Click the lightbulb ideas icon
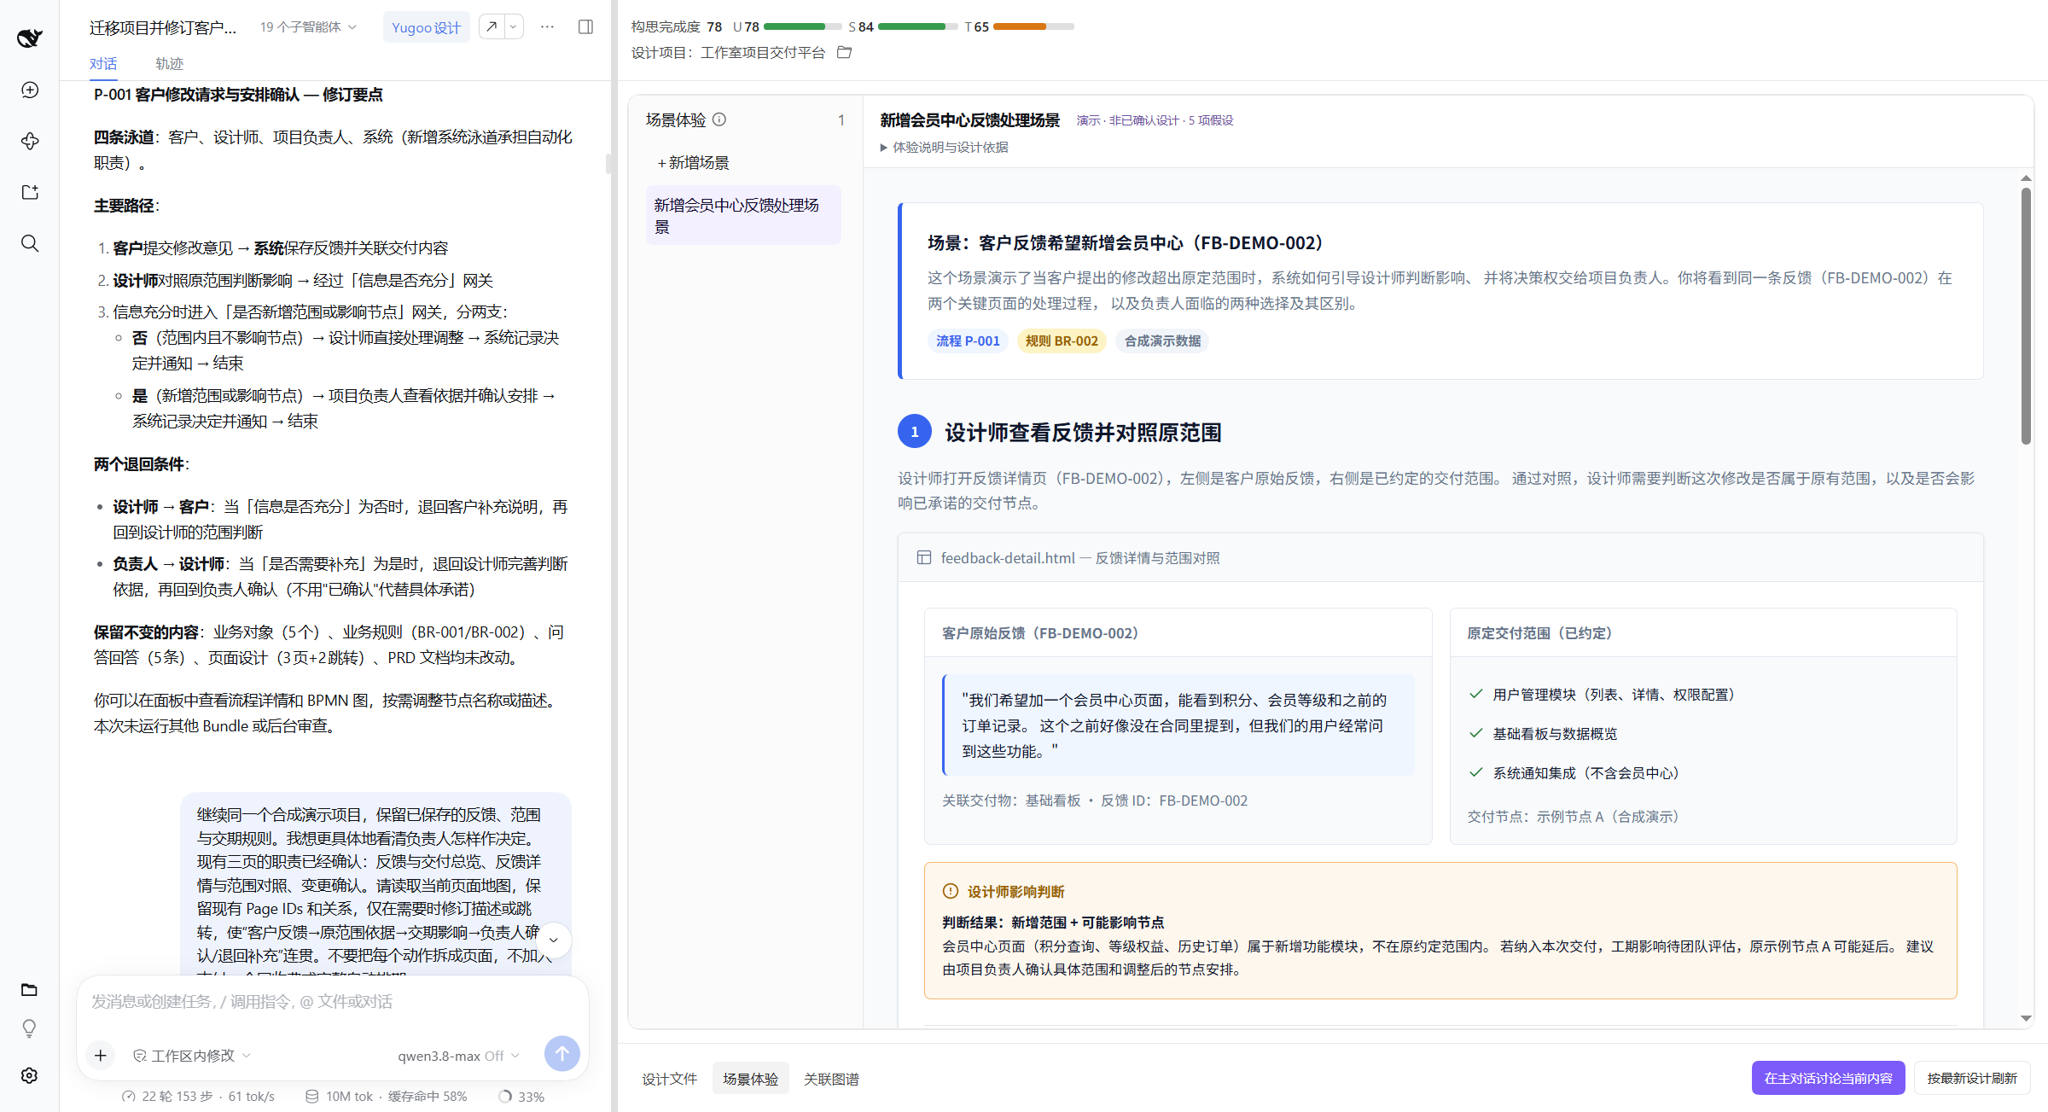The image size is (2048, 1112). (x=30, y=1028)
